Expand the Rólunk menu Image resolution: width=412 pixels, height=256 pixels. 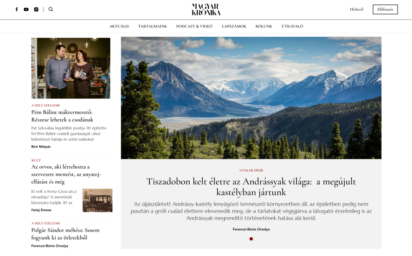[x=264, y=26]
